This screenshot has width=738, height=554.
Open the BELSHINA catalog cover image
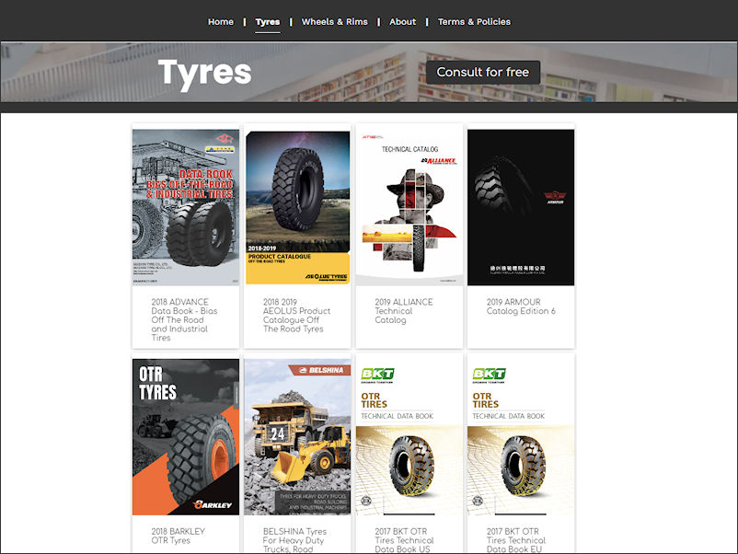pos(297,437)
